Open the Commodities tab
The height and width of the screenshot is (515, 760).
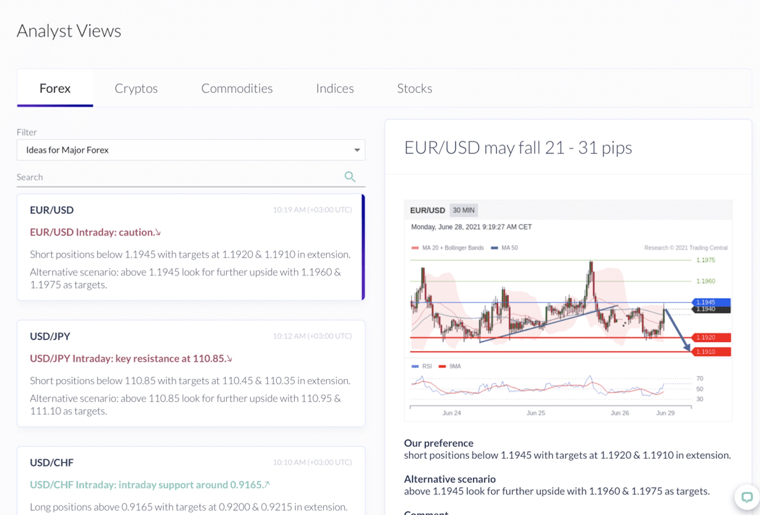(x=237, y=88)
